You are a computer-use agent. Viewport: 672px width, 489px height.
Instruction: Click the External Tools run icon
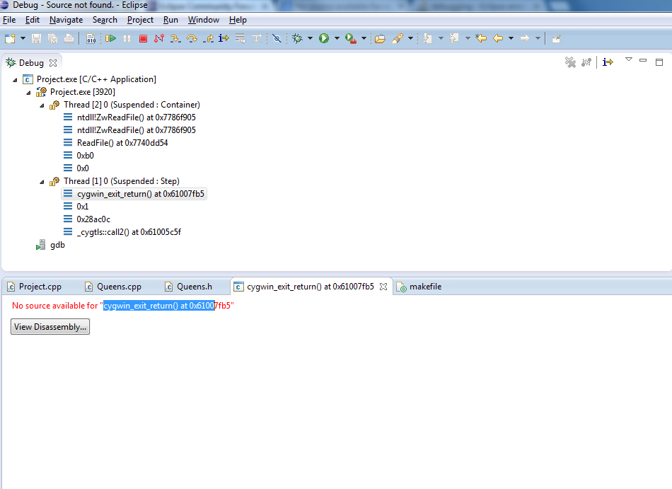(351, 39)
